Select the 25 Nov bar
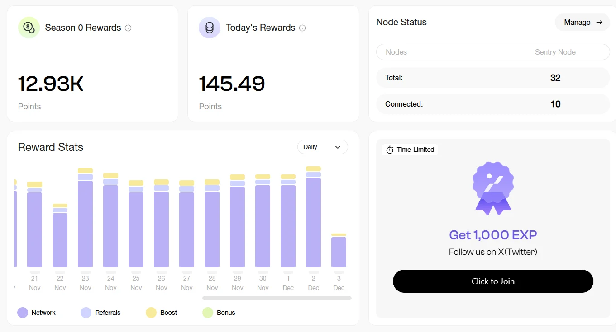The width and height of the screenshot is (616, 332). [136, 224]
